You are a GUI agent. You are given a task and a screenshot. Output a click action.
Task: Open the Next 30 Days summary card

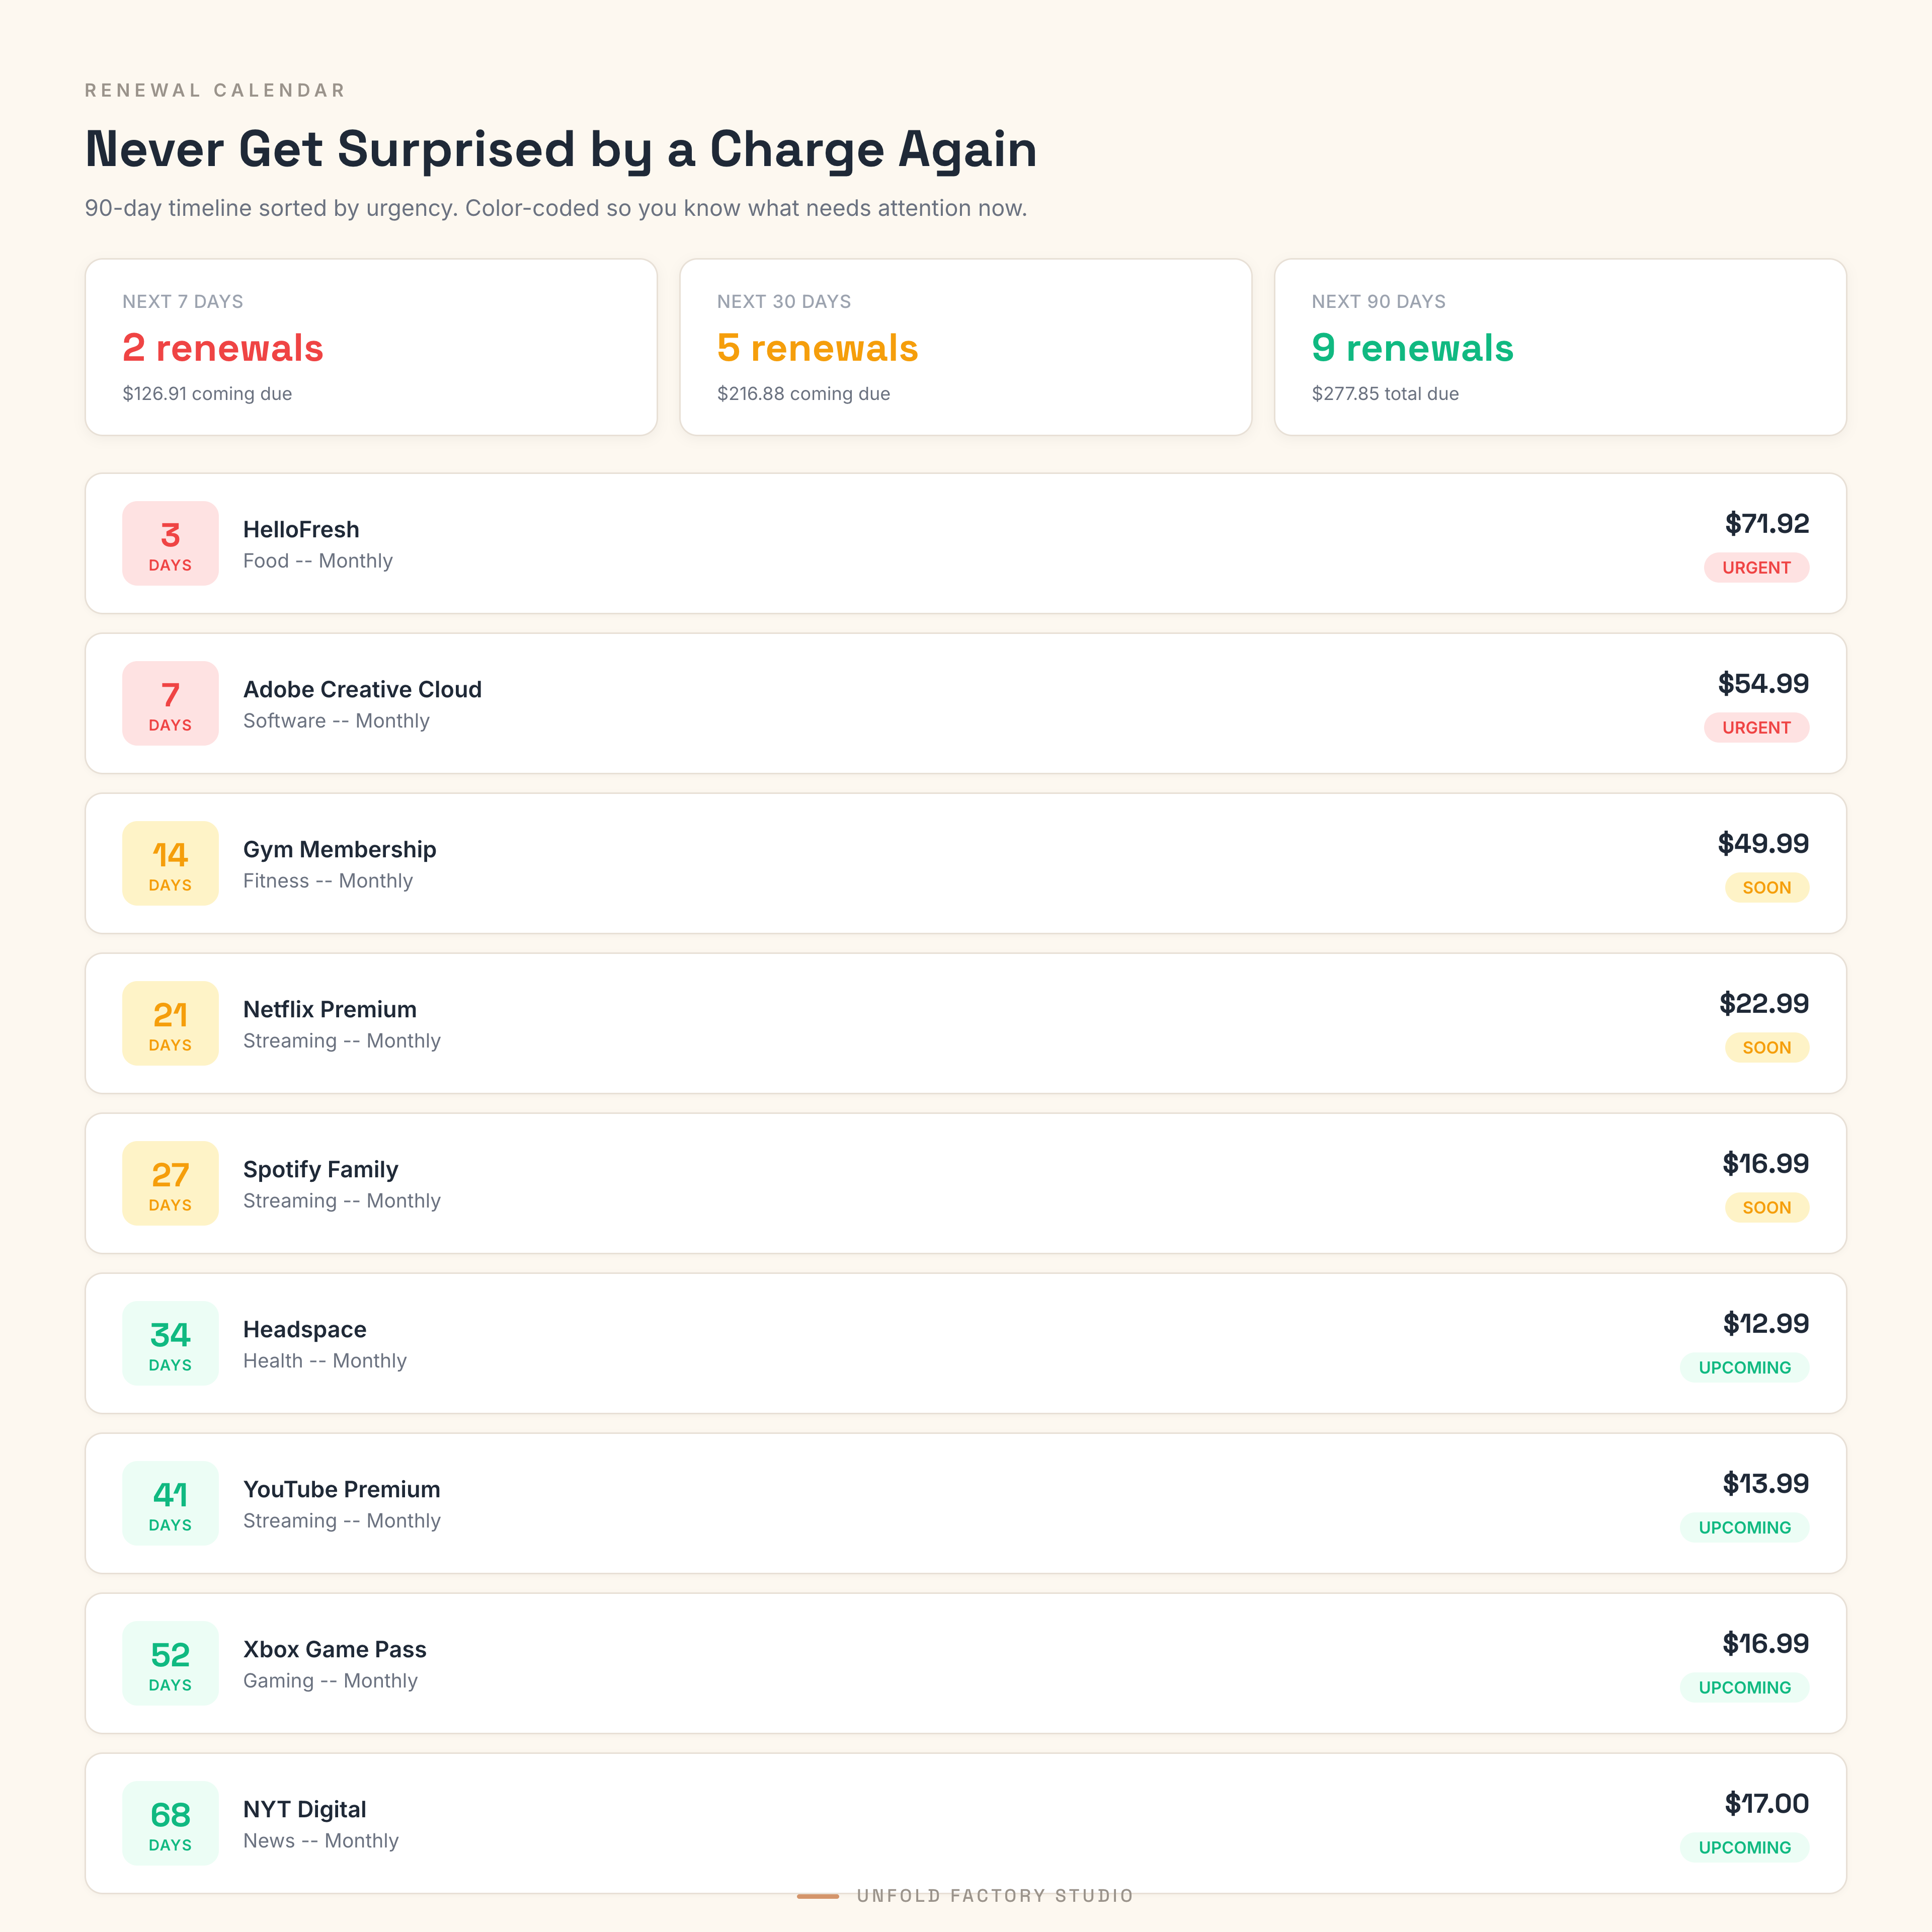click(x=965, y=347)
